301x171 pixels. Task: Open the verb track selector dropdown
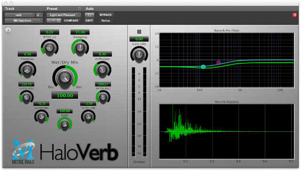[20, 15]
